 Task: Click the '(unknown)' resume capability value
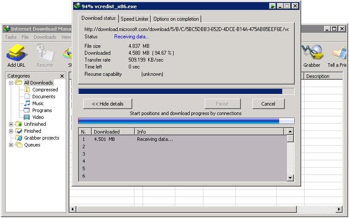(152, 74)
